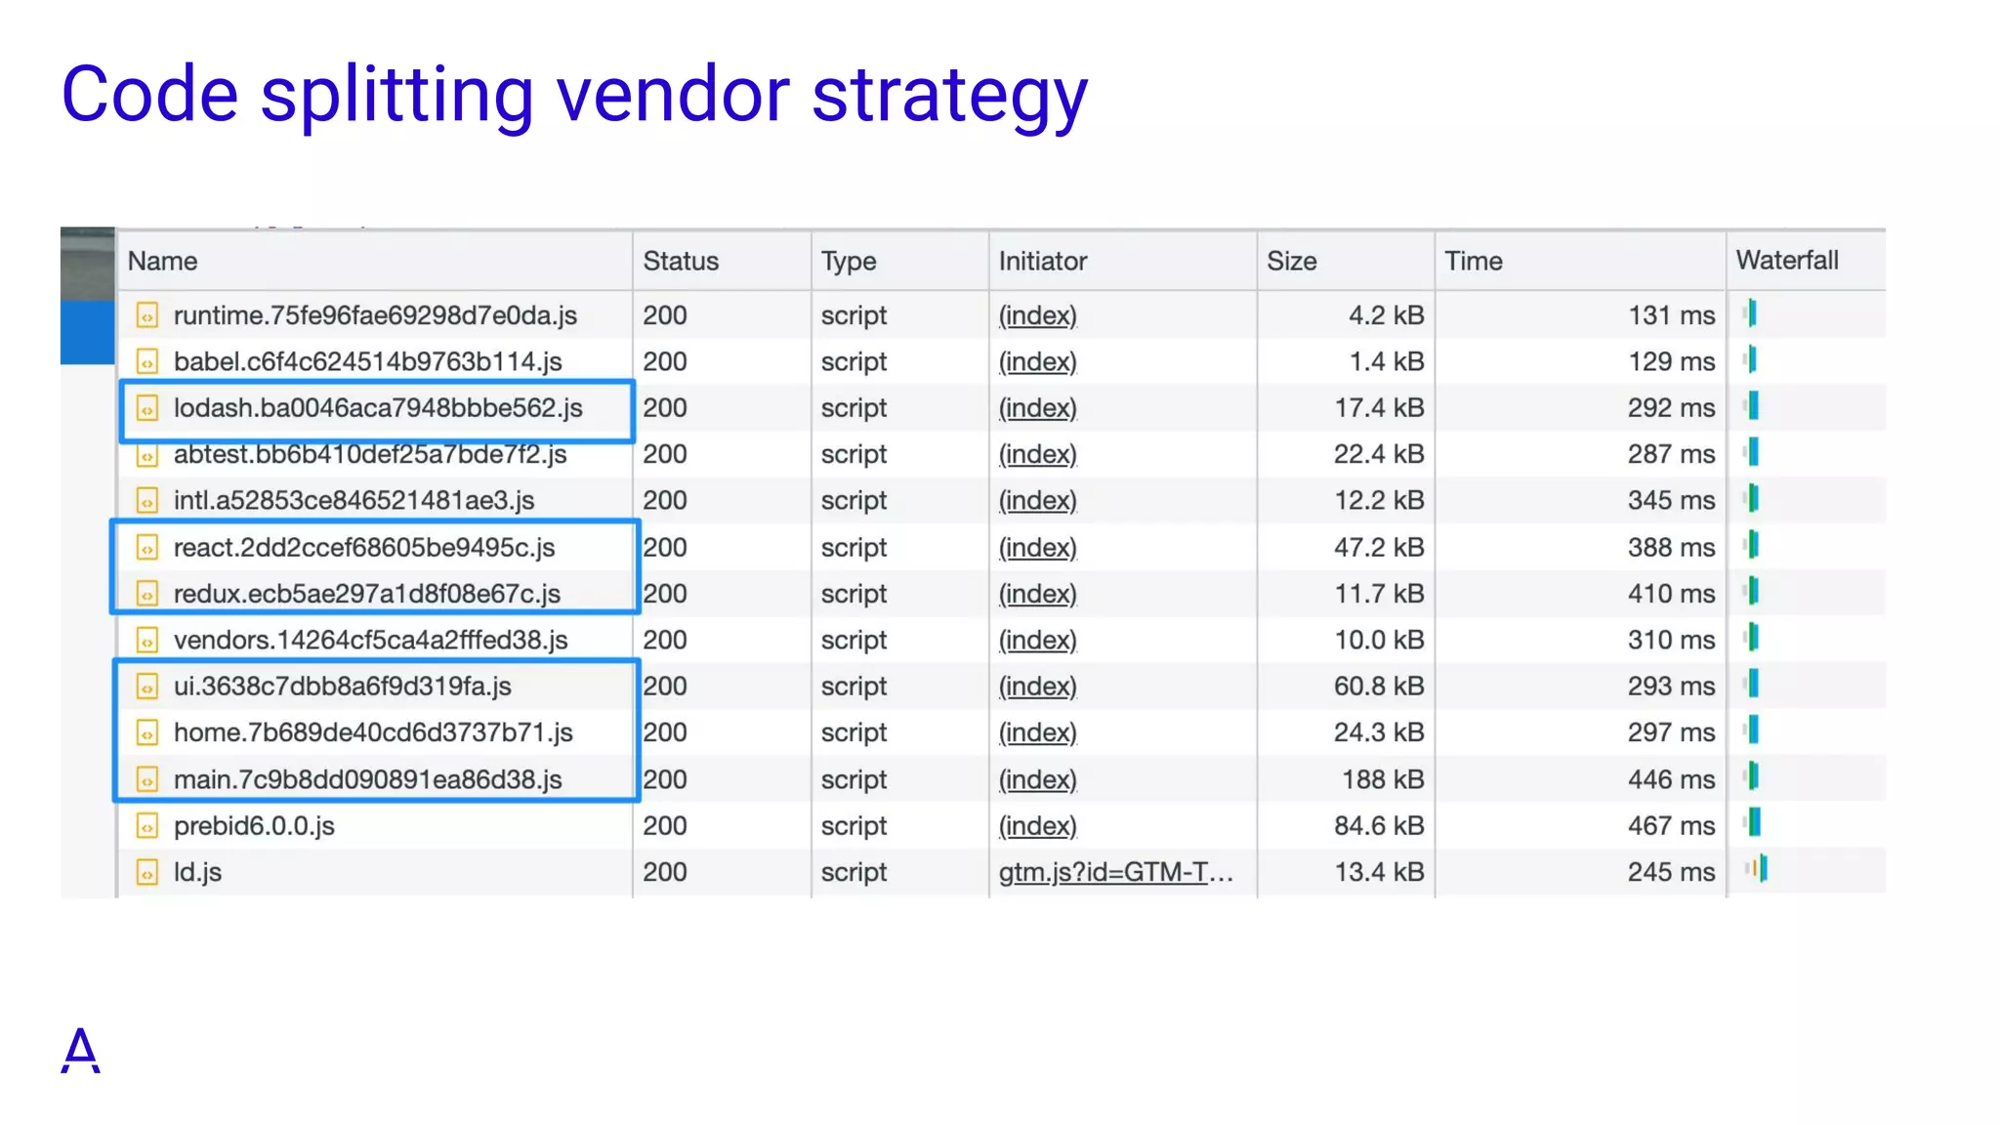Click the 60.8 kB size cell
Image resolution: width=2000 pixels, height=1125 pixels.
tap(1379, 687)
